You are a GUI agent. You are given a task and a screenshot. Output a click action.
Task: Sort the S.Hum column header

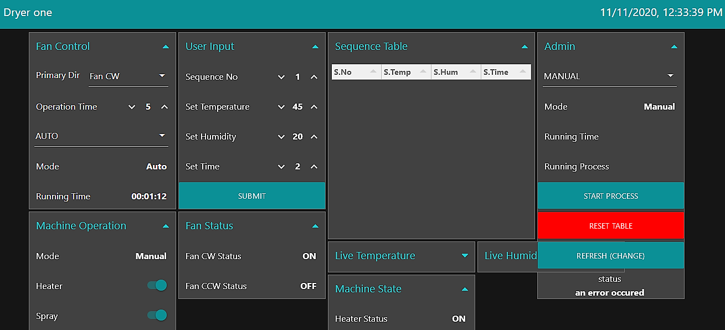tap(455, 71)
